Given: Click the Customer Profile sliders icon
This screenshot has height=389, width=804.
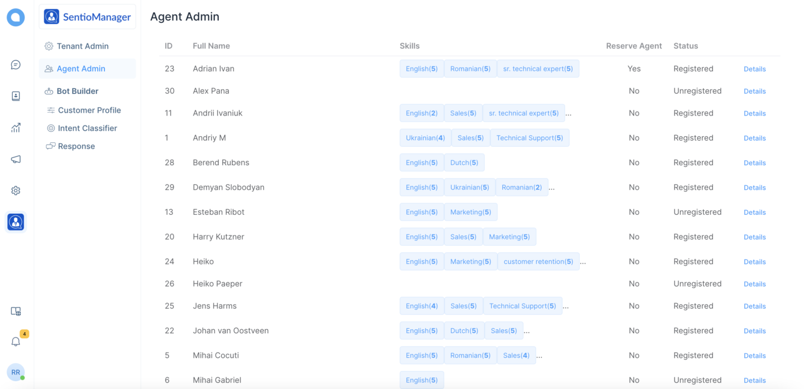Looking at the screenshot, I should point(51,111).
